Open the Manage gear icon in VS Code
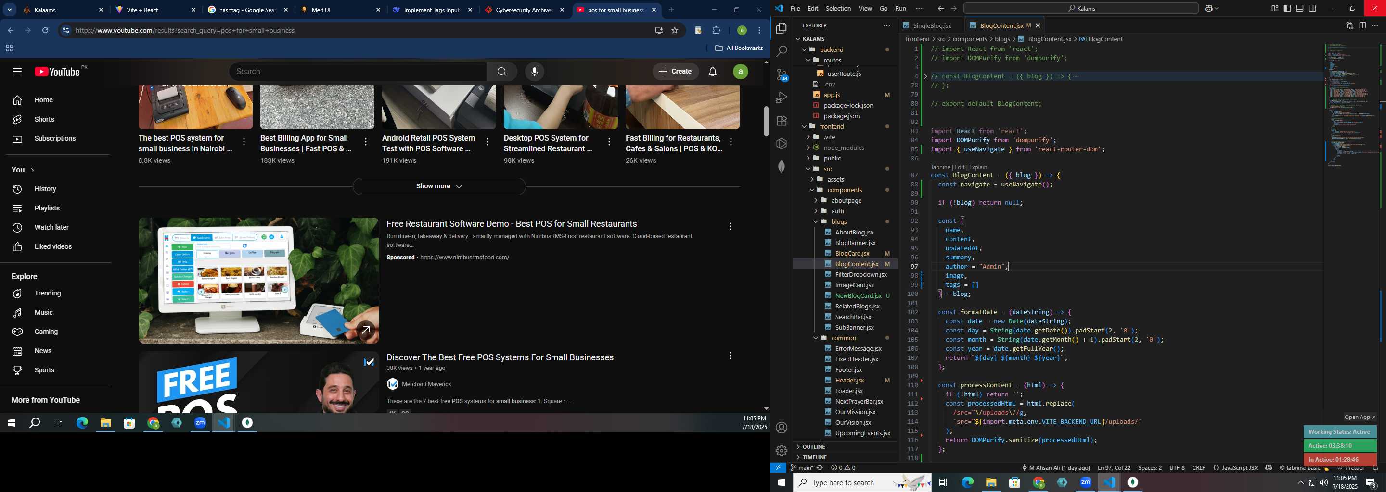1386x492 pixels. point(781,451)
